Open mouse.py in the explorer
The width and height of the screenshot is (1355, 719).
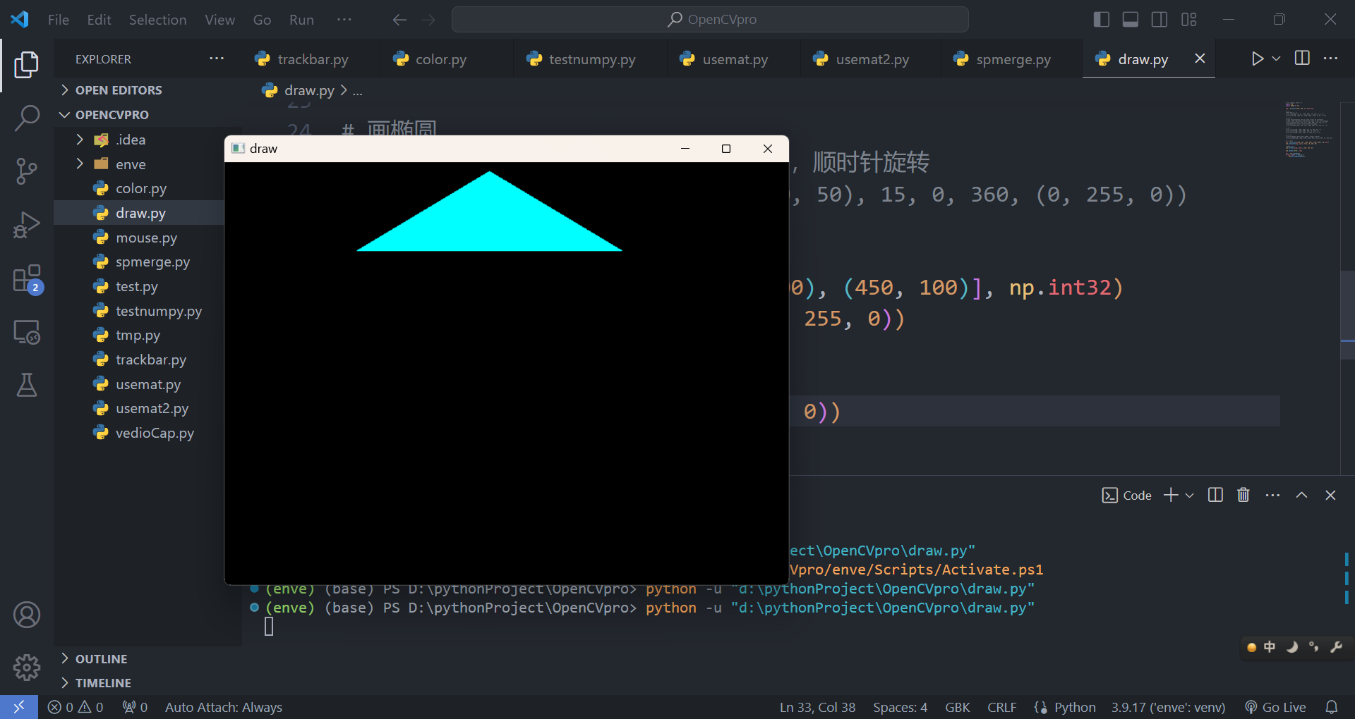146,238
